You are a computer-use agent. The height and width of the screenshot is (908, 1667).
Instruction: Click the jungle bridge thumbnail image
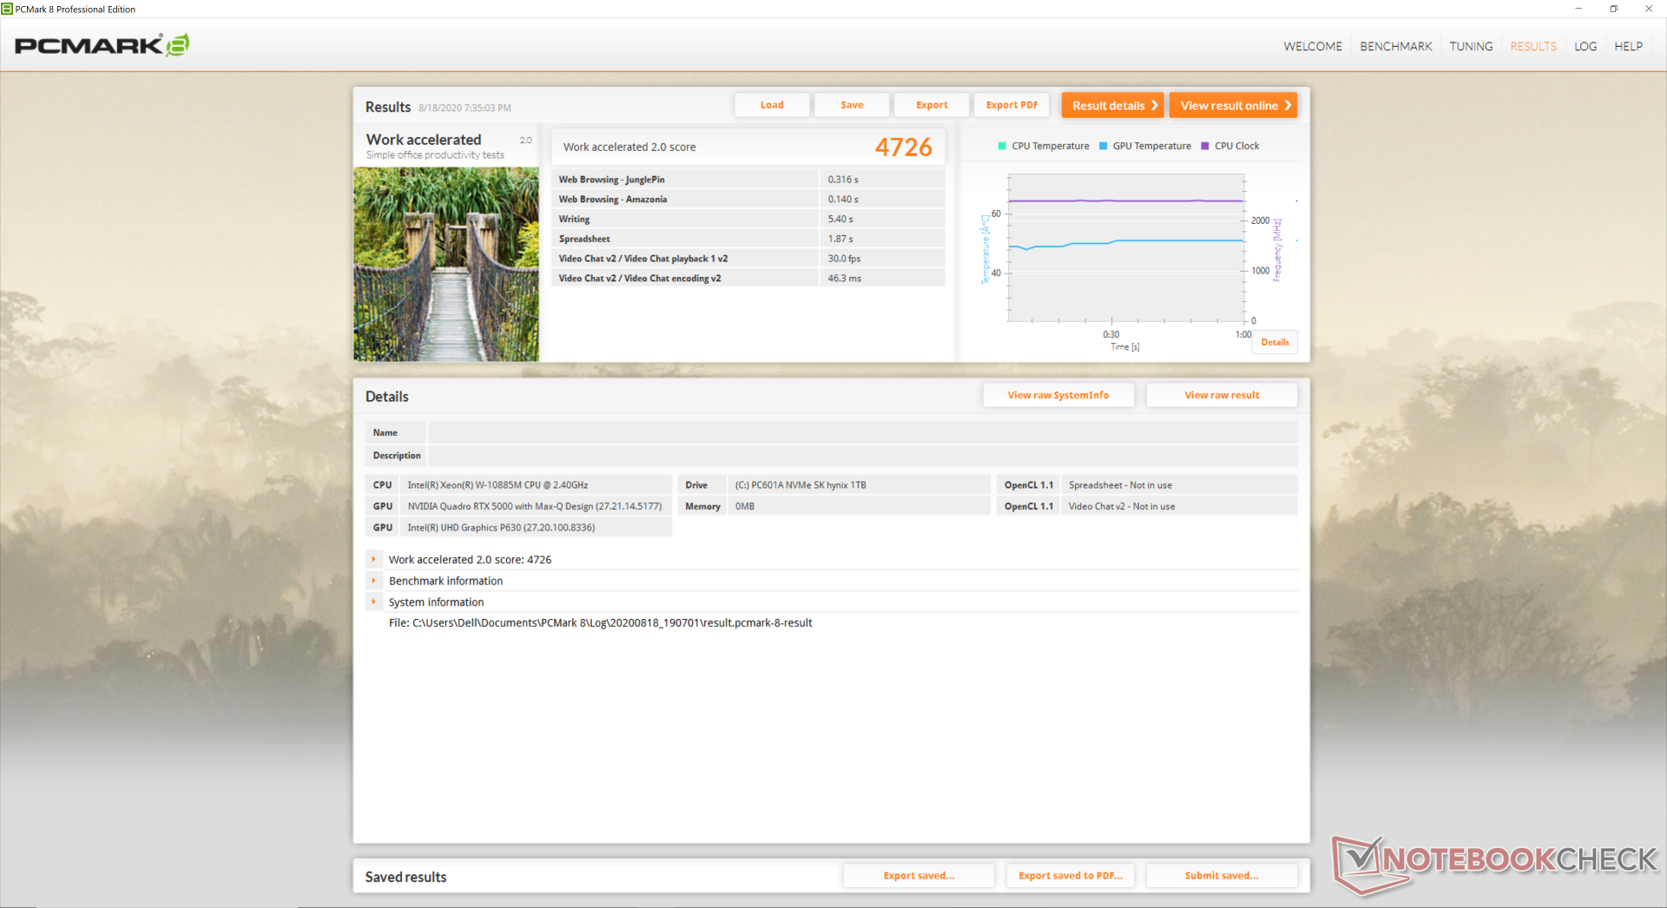446,264
